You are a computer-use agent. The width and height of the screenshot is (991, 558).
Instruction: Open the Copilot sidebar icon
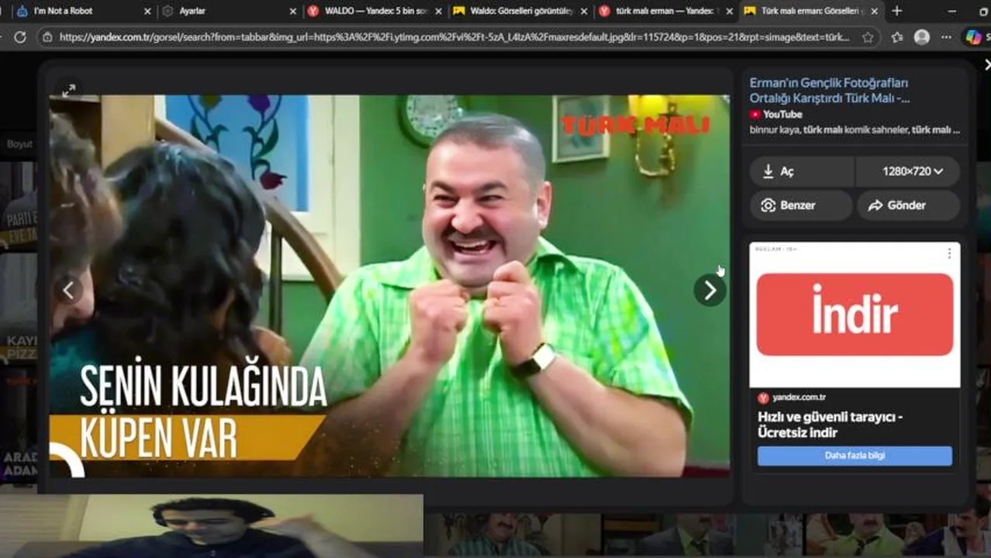pos(974,37)
